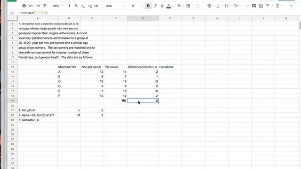This screenshot has width=301, height=169.
Task: Toggle italic formatting
Action: [x=155, y=6]
